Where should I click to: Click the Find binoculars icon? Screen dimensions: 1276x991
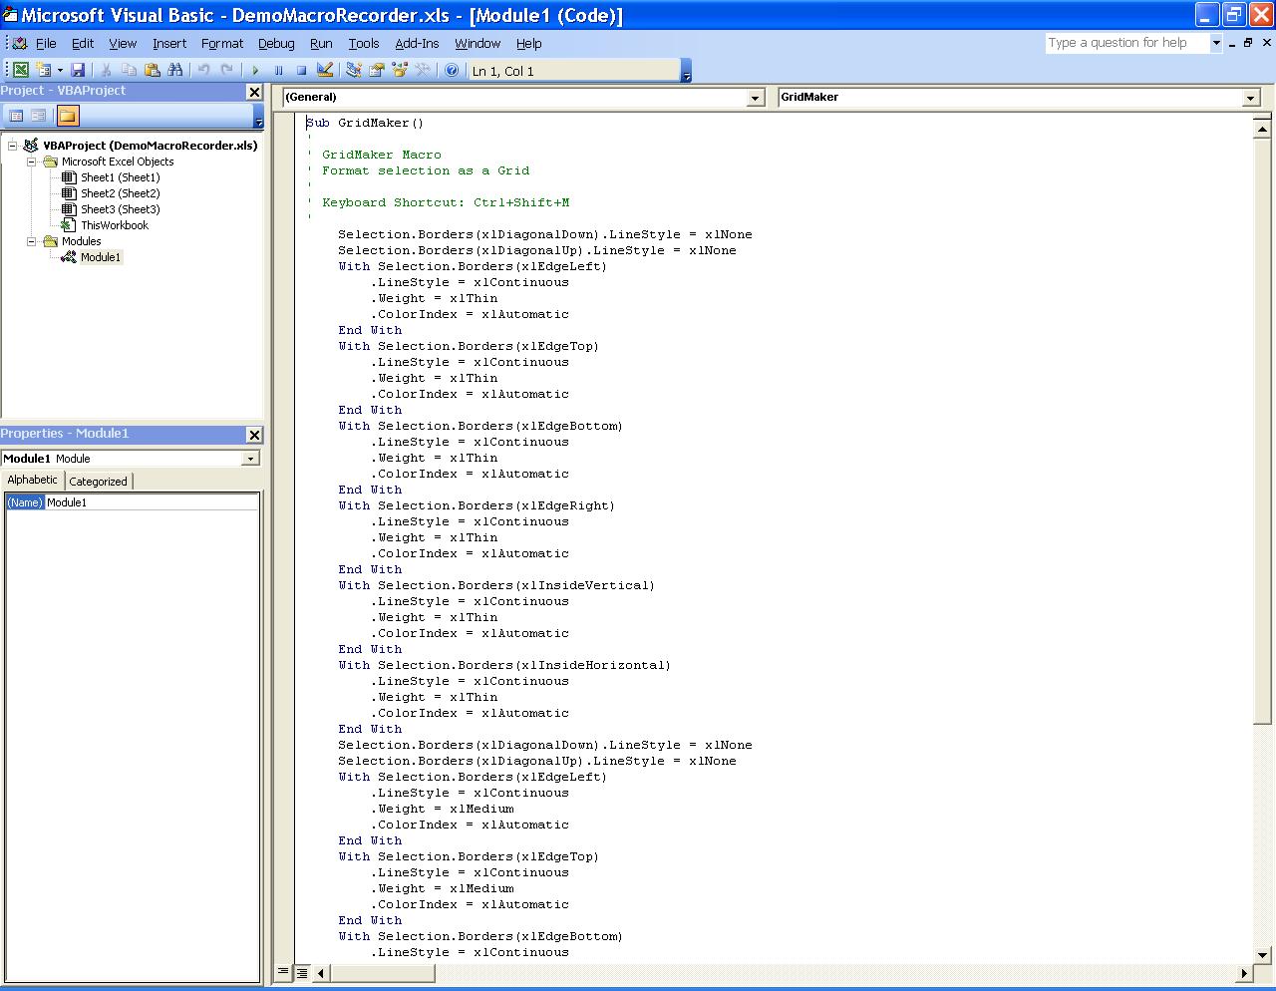pos(175,70)
